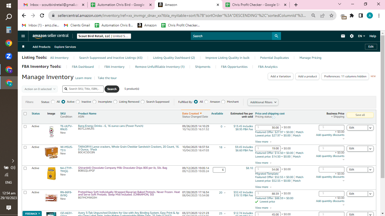This screenshot has height=216, width=385.
Task: Click the zoom magnifier icon in the address bar
Action: click(x=313, y=16)
